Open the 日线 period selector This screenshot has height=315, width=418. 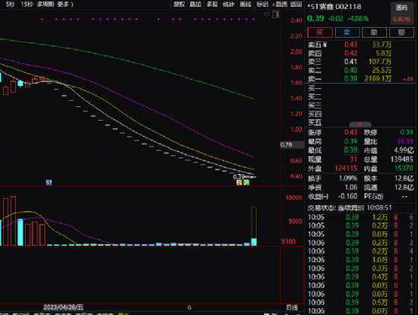pyautogui.click(x=292, y=307)
